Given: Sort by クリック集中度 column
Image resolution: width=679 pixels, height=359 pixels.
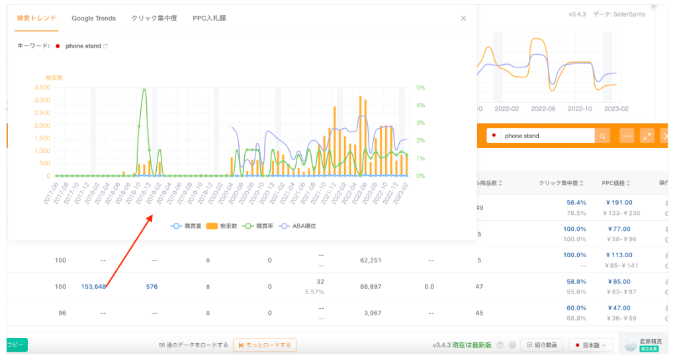Looking at the screenshot, I should click(561, 183).
